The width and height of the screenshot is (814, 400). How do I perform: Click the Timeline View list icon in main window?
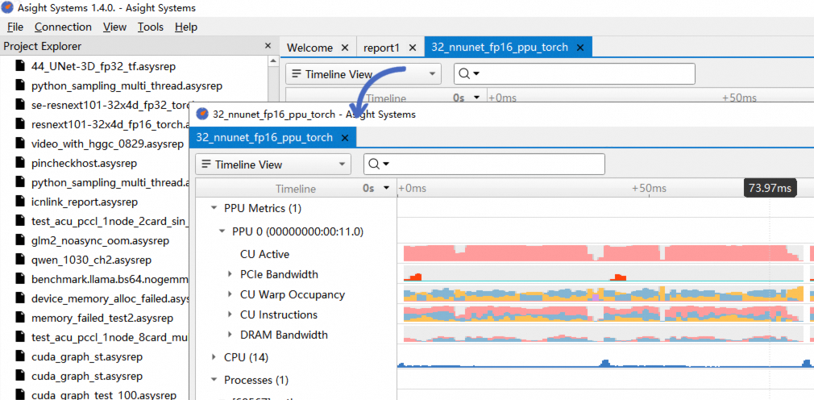[x=297, y=74]
